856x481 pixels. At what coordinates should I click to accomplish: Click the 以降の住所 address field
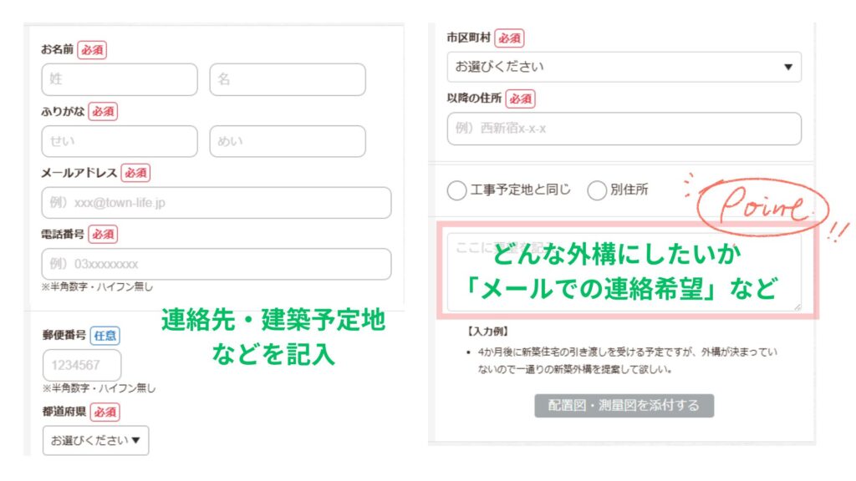pos(624,129)
